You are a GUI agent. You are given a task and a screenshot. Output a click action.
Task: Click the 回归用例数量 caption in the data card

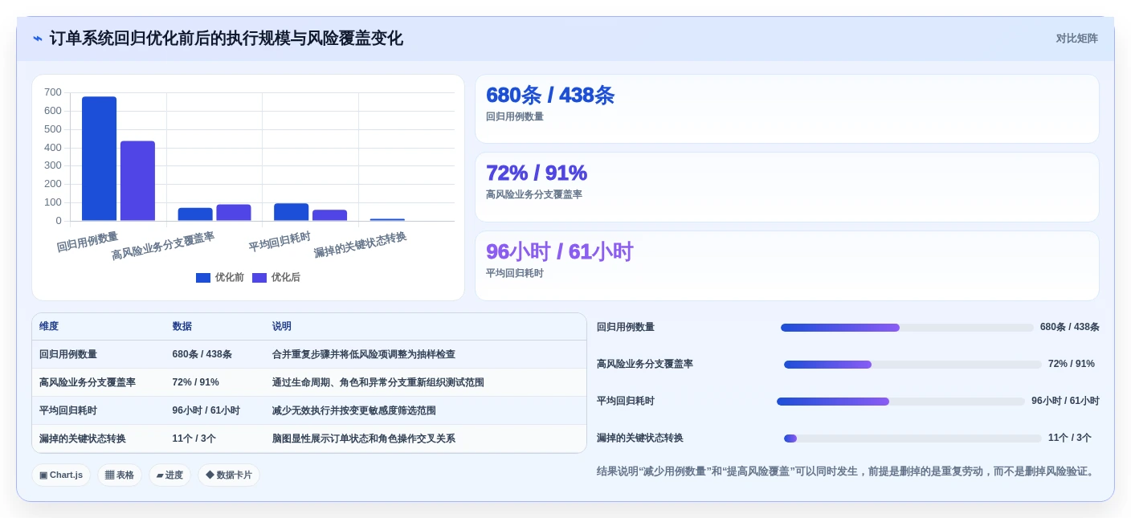tap(515, 116)
